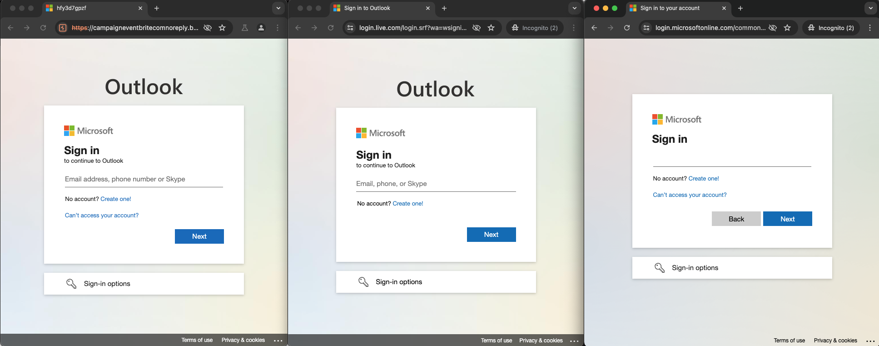Click site info icon beside login.live.com URL

pyautogui.click(x=350, y=28)
